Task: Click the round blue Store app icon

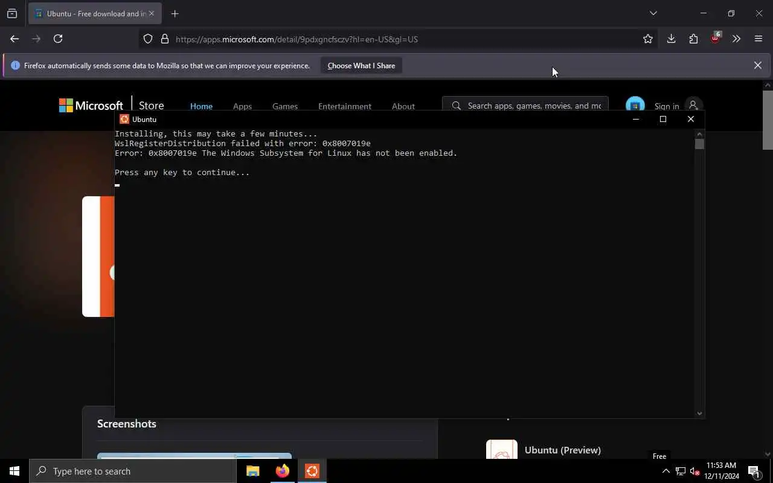Action: 635,105
